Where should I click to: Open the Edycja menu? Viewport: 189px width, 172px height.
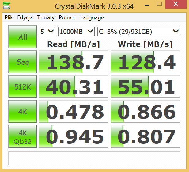coord(25,17)
